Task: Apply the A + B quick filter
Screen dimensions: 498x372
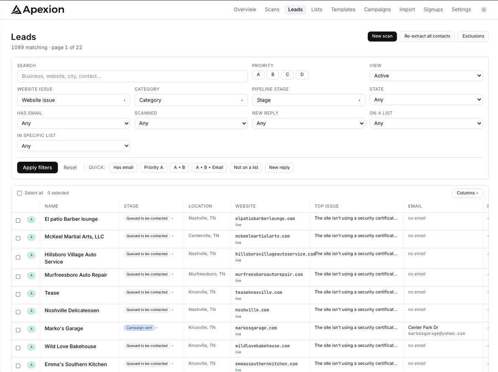Action: pos(180,168)
